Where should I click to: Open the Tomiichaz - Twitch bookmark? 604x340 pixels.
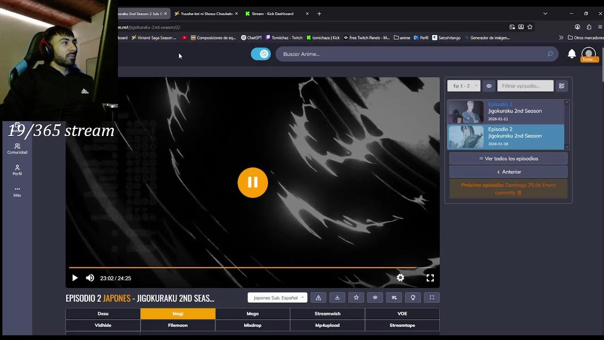pyautogui.click(x=284, y=38)
